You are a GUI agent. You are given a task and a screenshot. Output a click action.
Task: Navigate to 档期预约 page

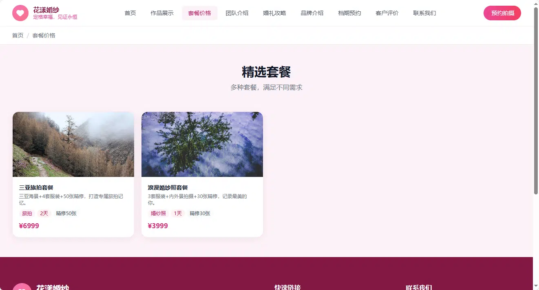tap(349, 13)
